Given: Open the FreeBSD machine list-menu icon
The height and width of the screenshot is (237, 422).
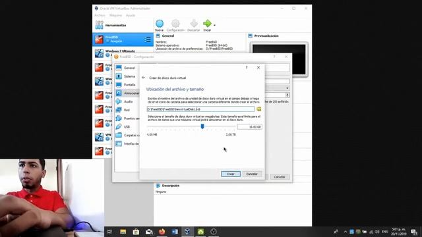Looking at the screenshot, I should click(147, 39).
